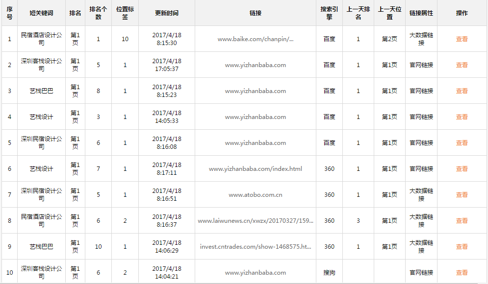Open the www.baike.com/chanpin link
Image resolution: width=488 pixels, height=284 pixels.
(255, 39)
